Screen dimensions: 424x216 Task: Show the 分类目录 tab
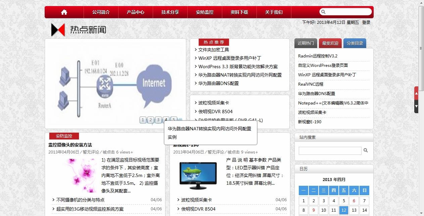click(355, 43)
